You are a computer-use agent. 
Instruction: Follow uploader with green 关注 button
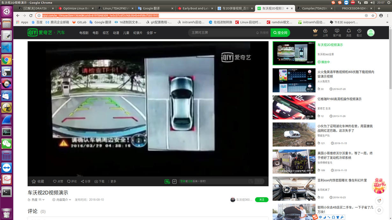[x=262, y=200]
